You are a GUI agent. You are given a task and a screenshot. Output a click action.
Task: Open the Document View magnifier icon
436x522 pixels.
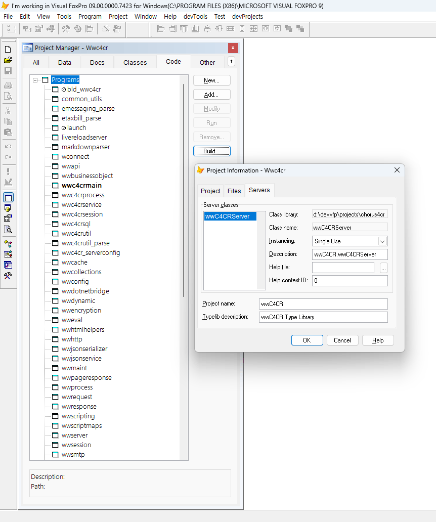tap(8, 229)
